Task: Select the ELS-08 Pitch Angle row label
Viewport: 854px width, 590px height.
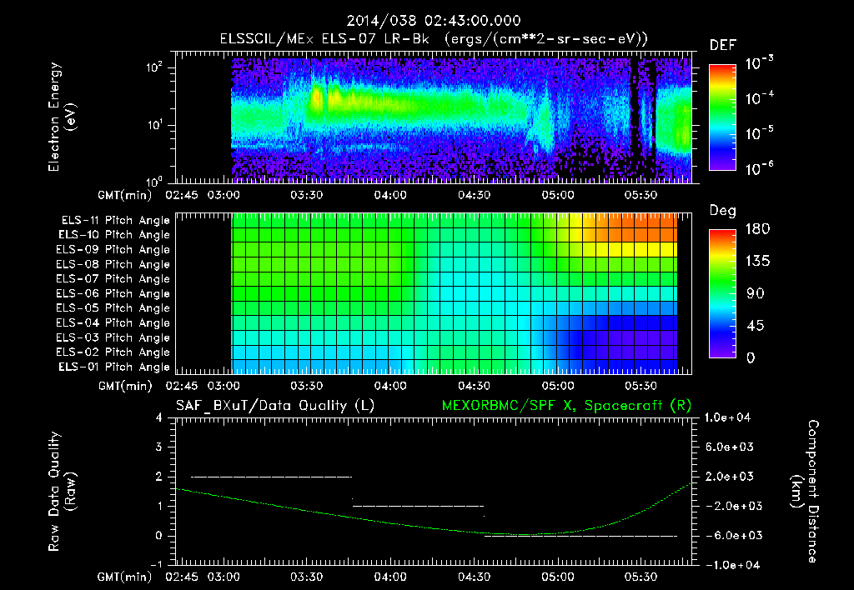Action: pos(113,264)
